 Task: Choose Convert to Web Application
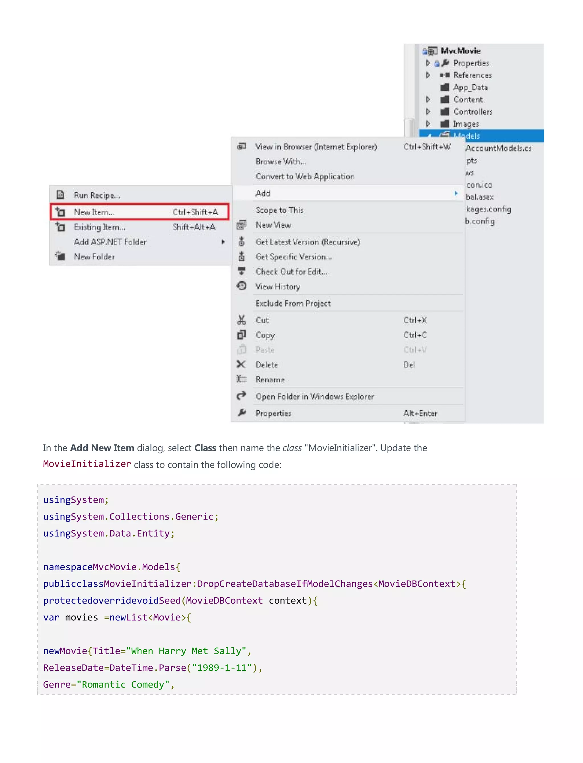348,176
